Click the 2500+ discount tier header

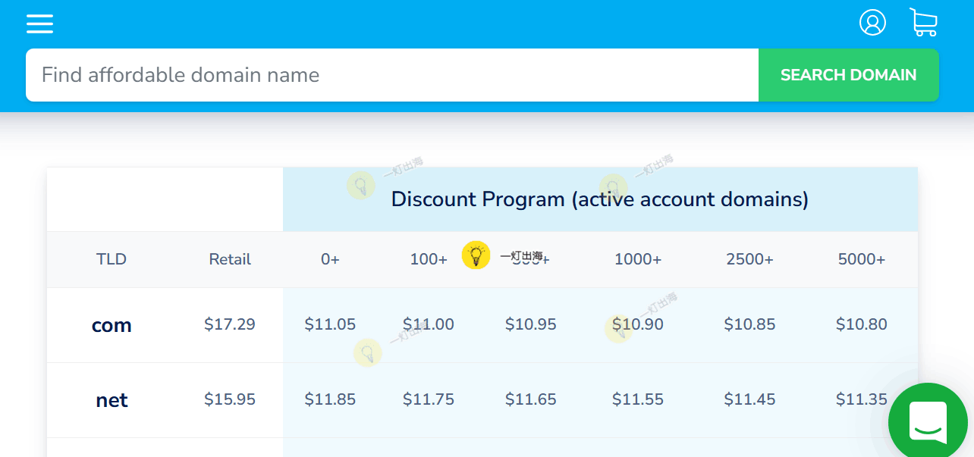tap(749, 259)
